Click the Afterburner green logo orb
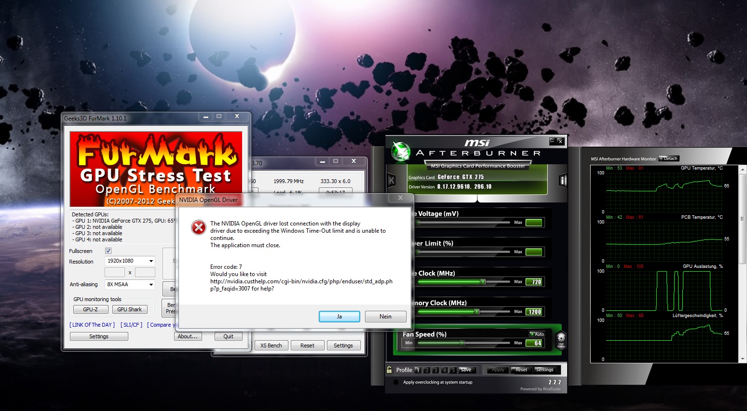This screenshot has width=747, height=411. tap(400, 151)
